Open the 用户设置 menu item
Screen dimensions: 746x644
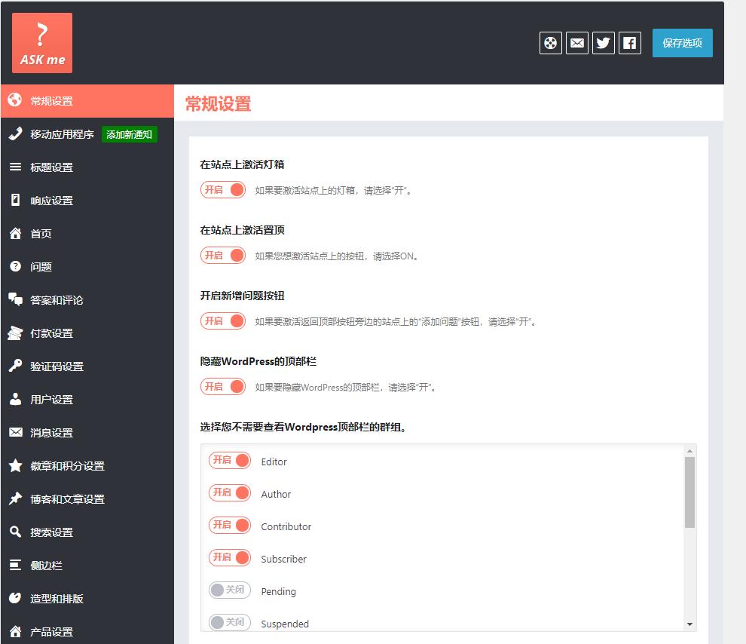pos(87,400)
